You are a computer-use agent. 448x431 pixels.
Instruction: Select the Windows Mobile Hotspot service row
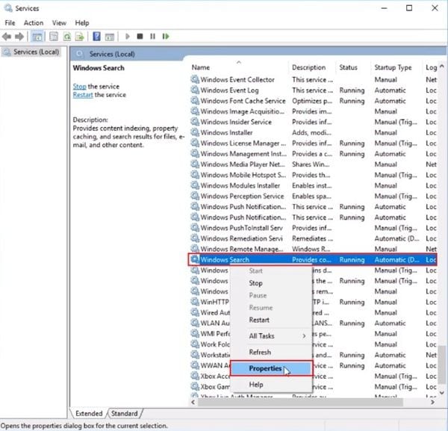pos(313,175)
